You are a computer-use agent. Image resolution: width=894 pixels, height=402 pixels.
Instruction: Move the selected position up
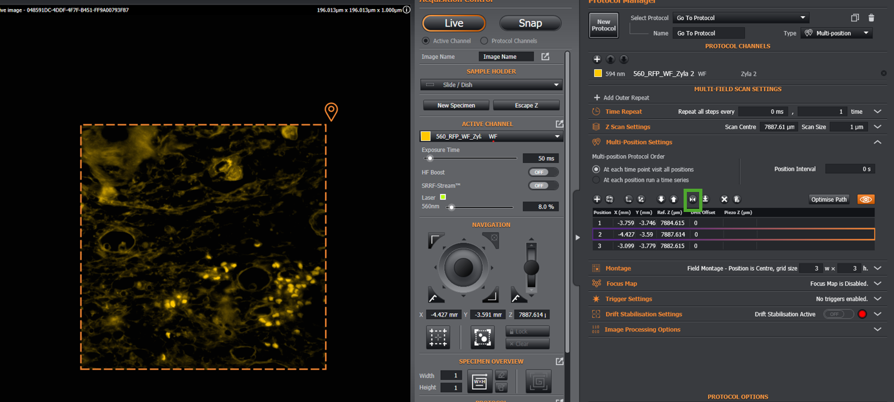click(674, 200)
